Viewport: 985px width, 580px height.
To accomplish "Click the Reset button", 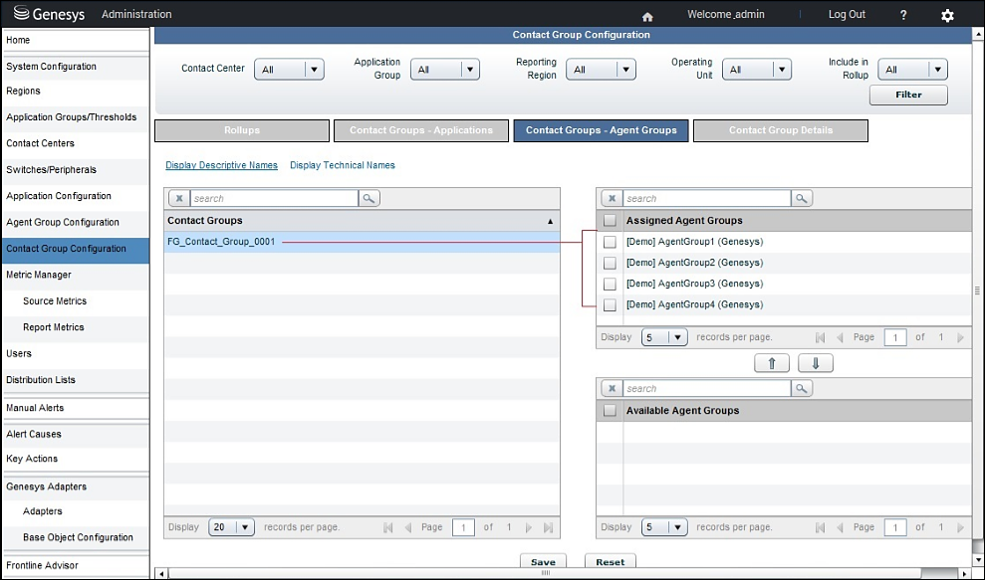I will click(x=610, y=561).
